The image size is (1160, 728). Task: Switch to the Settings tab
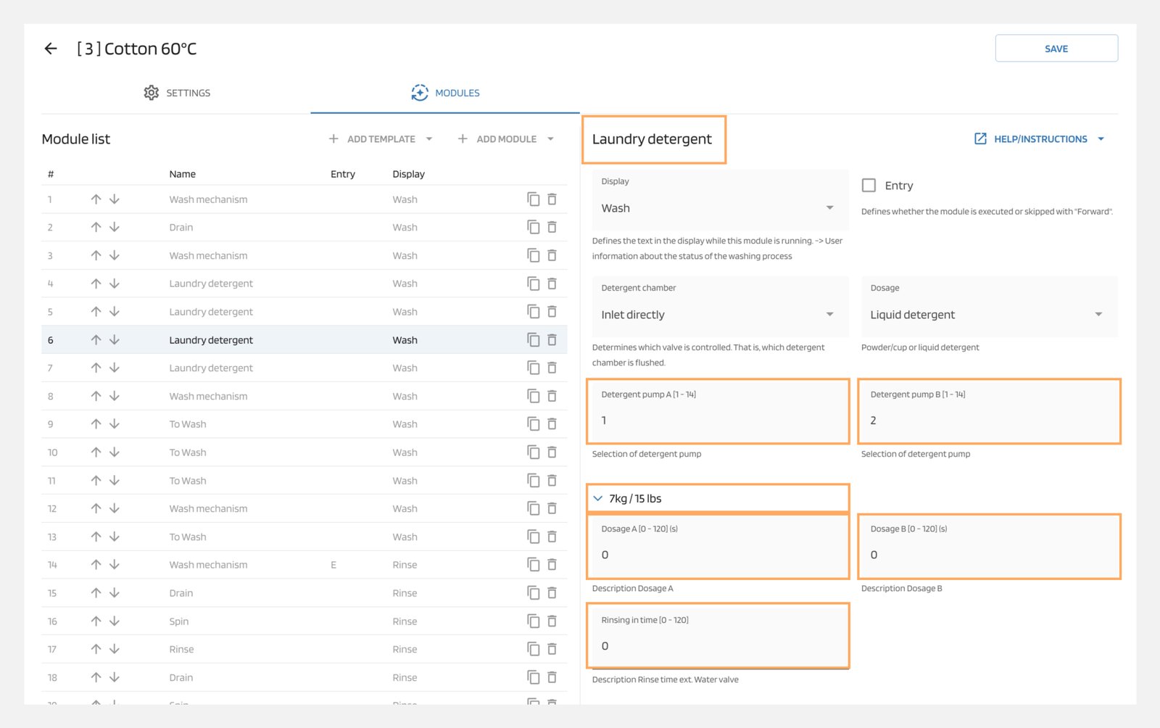[x=177, y=93]
